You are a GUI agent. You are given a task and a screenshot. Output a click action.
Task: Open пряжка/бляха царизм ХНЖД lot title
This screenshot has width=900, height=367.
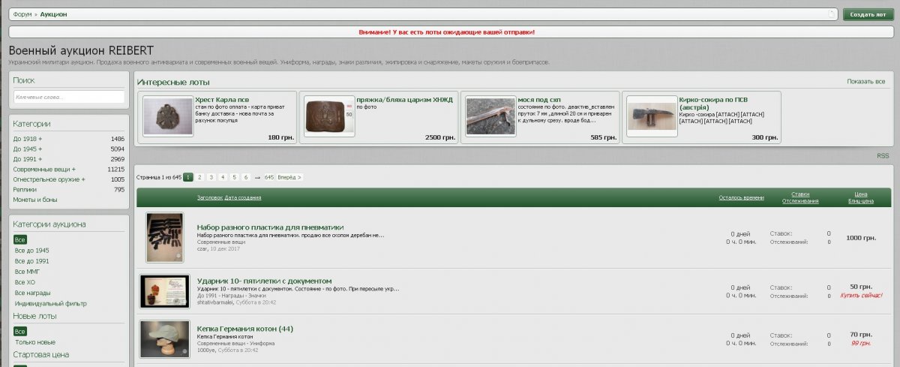point(404,99)
